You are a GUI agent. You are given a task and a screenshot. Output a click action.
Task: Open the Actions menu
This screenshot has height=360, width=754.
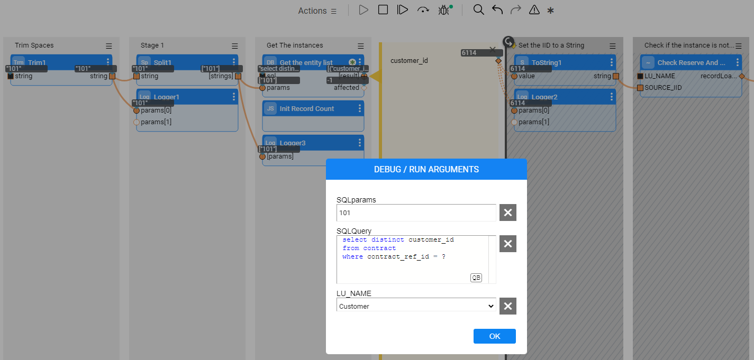[x=317, y=11]
